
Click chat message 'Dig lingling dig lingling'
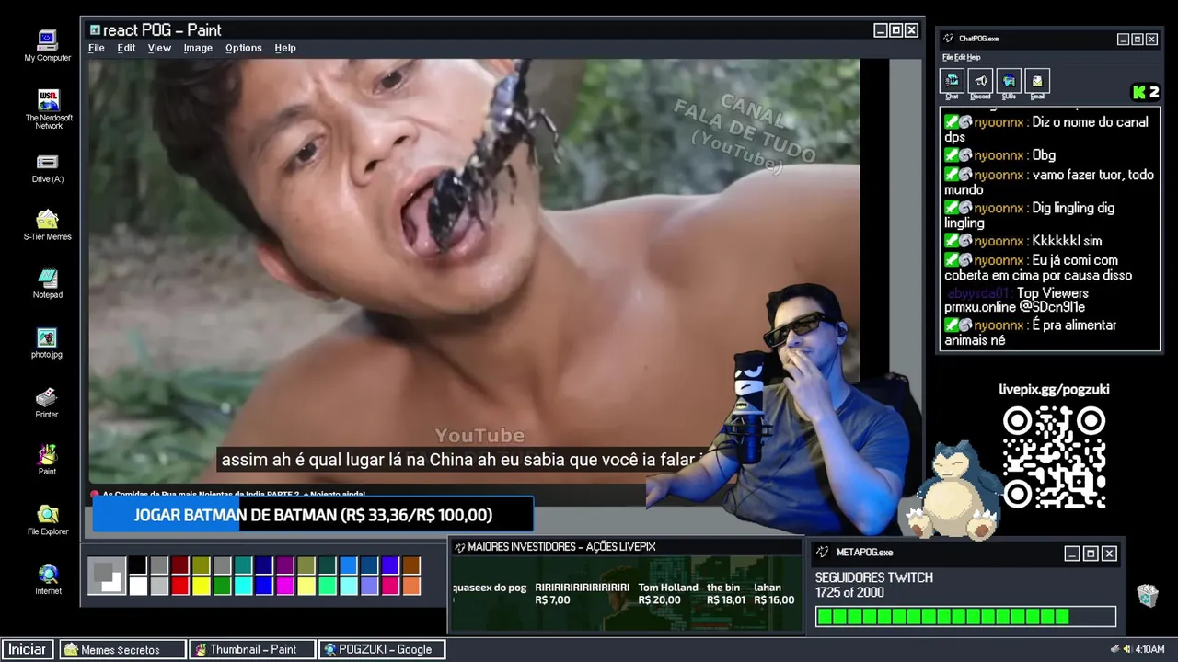[1049, 215]
